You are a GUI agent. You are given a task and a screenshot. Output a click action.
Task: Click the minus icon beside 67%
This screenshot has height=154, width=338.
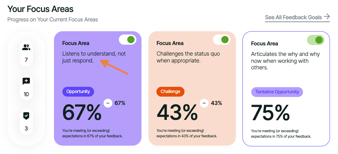(108, 103)
